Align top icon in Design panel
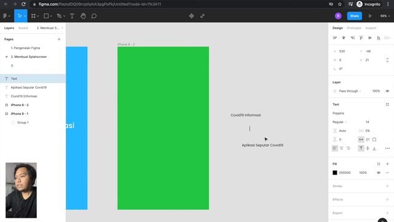Screen dimensions: 394x222 click(361, 38)
